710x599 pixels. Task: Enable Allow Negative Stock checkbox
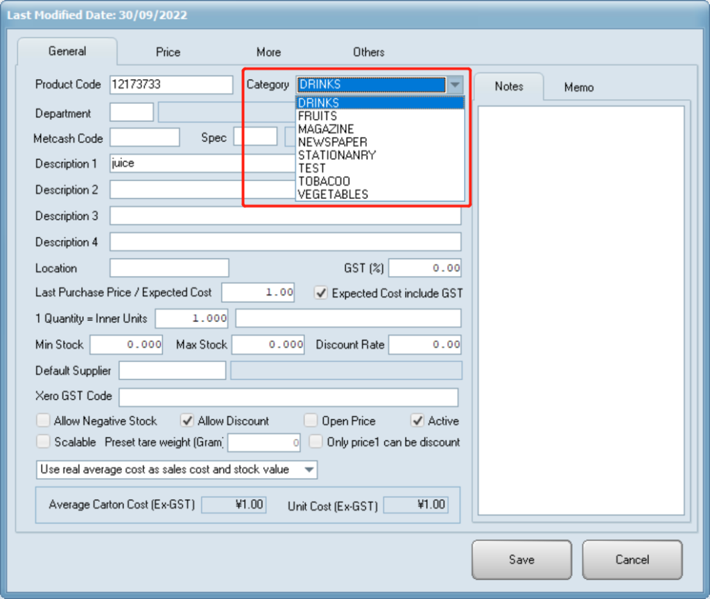pos(44,421)
